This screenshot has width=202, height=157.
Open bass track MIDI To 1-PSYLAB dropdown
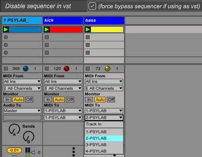pos(104,111)
